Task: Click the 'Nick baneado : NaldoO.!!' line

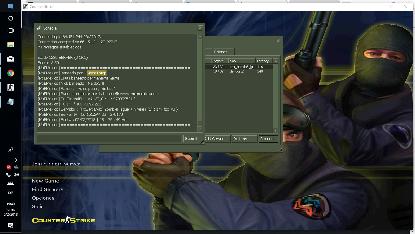Action: coord(71,83)
